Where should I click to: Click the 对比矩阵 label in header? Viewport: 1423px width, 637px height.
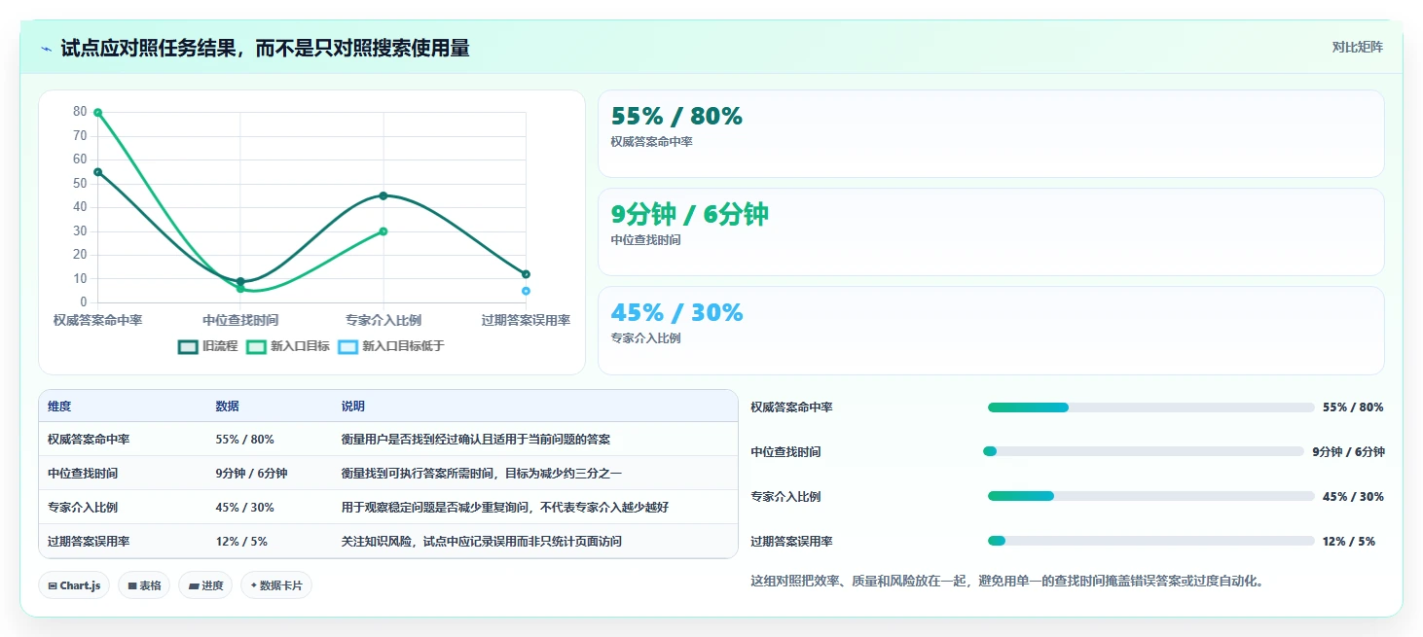tap(1357, 47)
